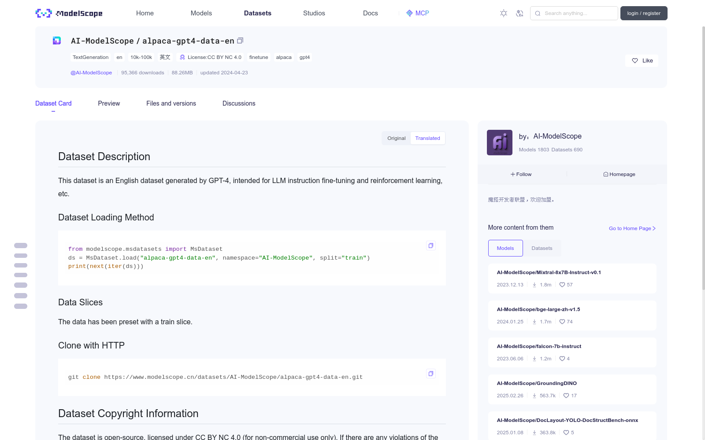
Task: Click the heart icon for Mixtral-8x7B-Instruct-v0.1
Action: click(562, 285)
